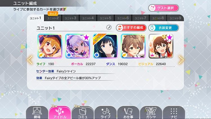Open コミュ folder icon in bottom bar
The height and width of the screenshot is (119, 211).
coord(83,113)
